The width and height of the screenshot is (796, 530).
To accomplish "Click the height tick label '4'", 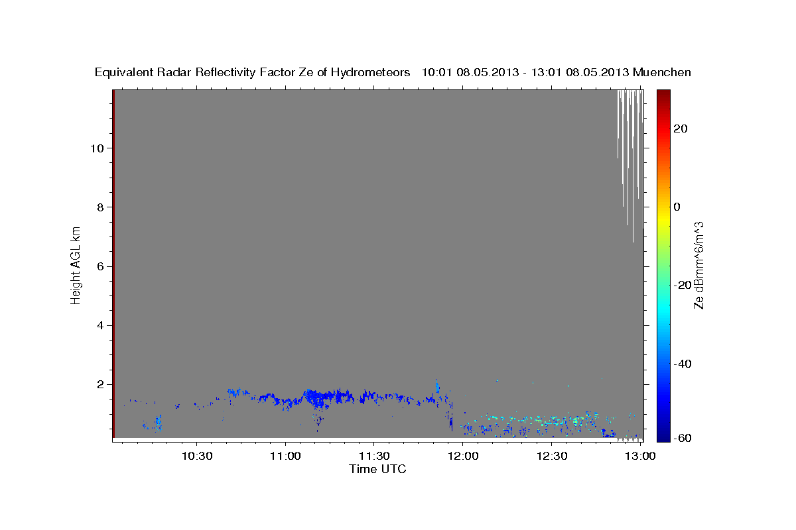I will tap(99, 325).
